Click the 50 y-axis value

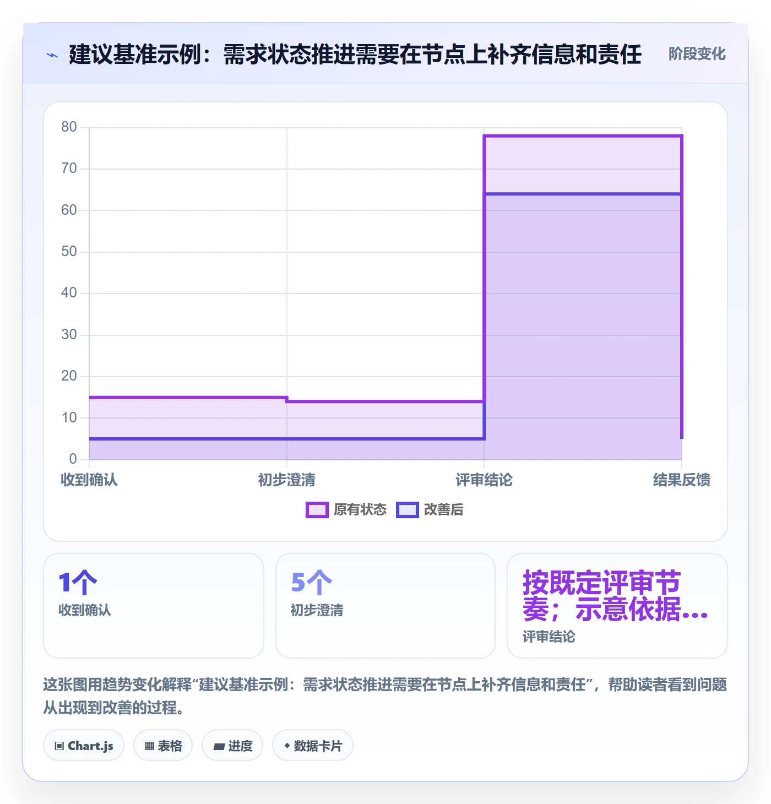coord(69,252)
